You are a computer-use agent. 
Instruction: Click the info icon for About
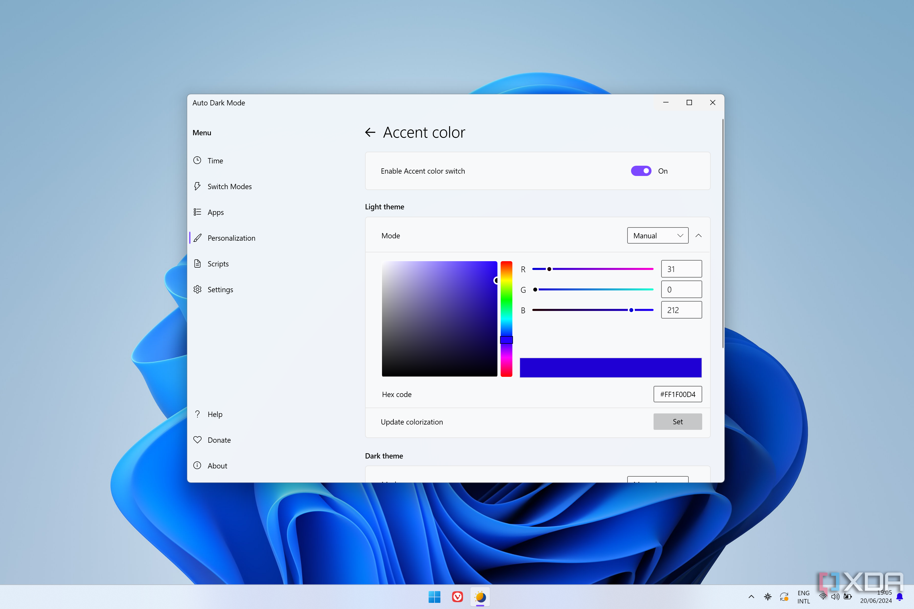[197, 465]
